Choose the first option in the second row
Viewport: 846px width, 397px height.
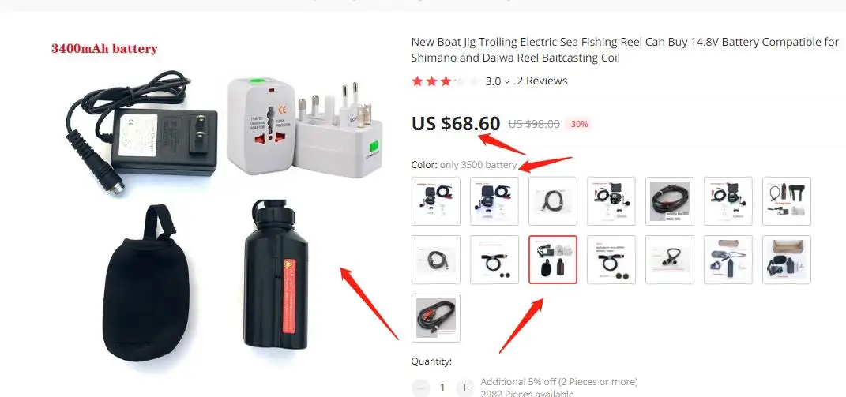[436, 260]
